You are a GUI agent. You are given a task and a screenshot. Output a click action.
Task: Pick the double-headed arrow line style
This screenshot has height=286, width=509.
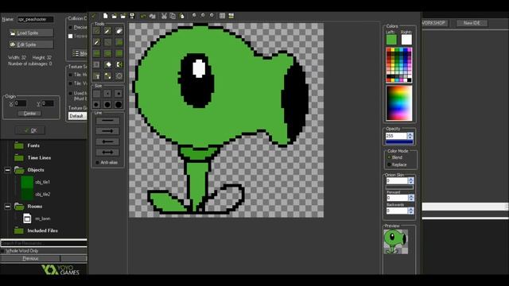click(107, 152)
